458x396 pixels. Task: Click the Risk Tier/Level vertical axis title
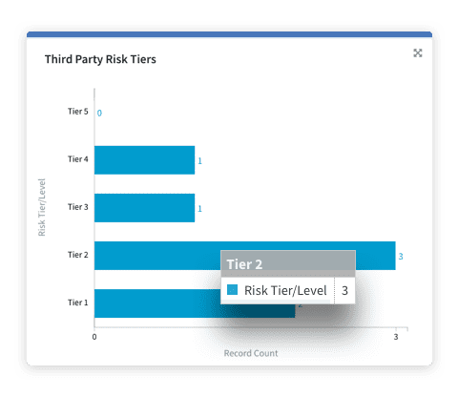click(x=42, y=207)
